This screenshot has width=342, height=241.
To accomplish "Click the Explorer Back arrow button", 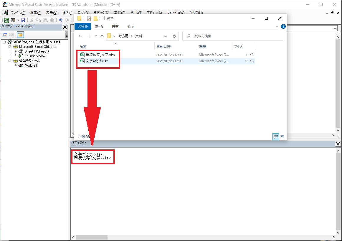I will [80, 36].
